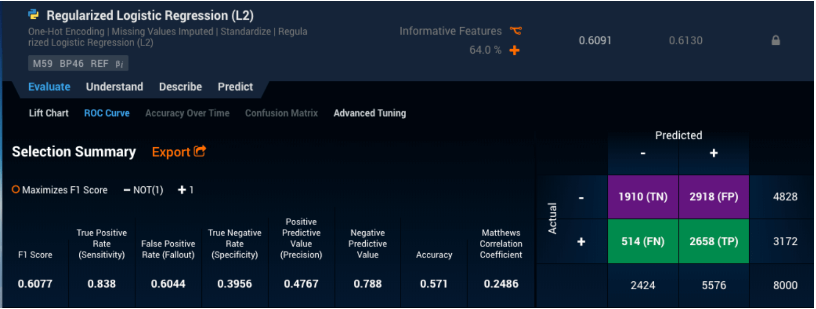Select the Maximizes F1 Score circle marker
The image size is (816, 309).
(16, 190)
